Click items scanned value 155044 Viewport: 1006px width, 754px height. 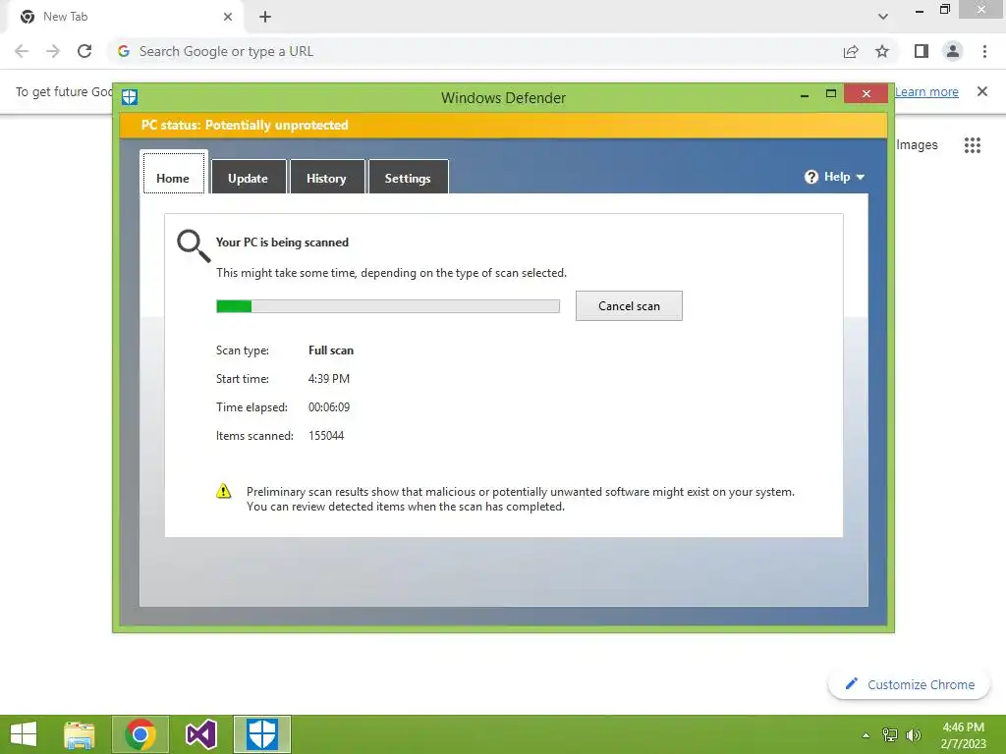(x=326, y=436)
